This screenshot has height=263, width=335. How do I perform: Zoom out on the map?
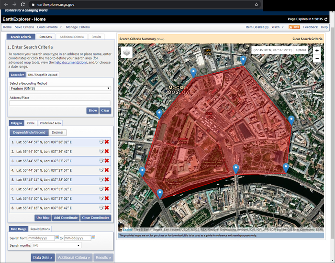pos(317,59)
